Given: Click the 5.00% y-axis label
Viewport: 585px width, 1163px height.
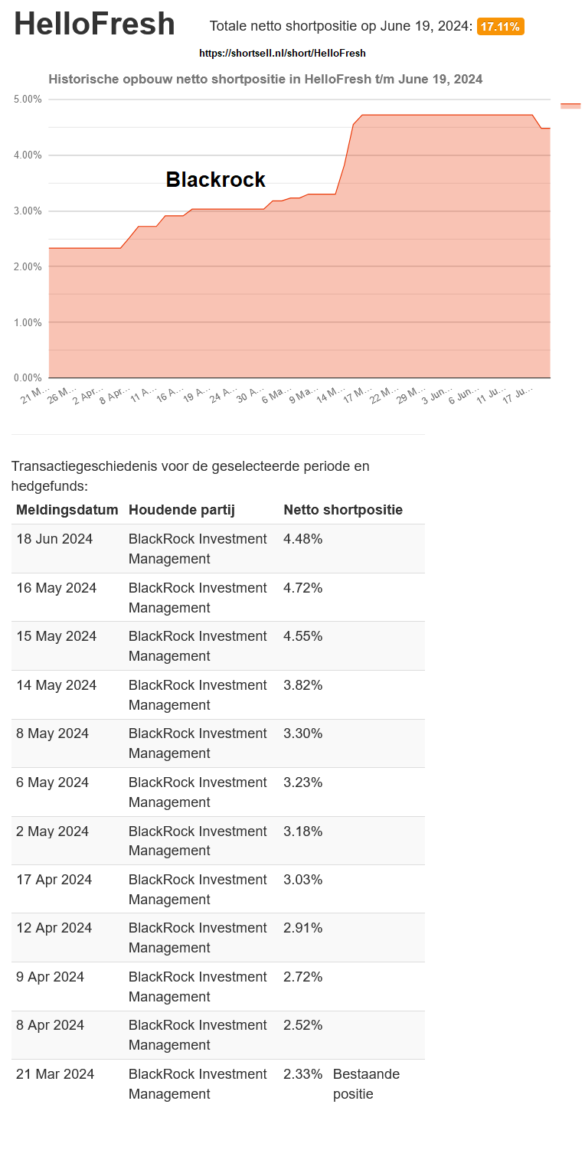Looking at the screenshot, I should (x=28, y=100).
